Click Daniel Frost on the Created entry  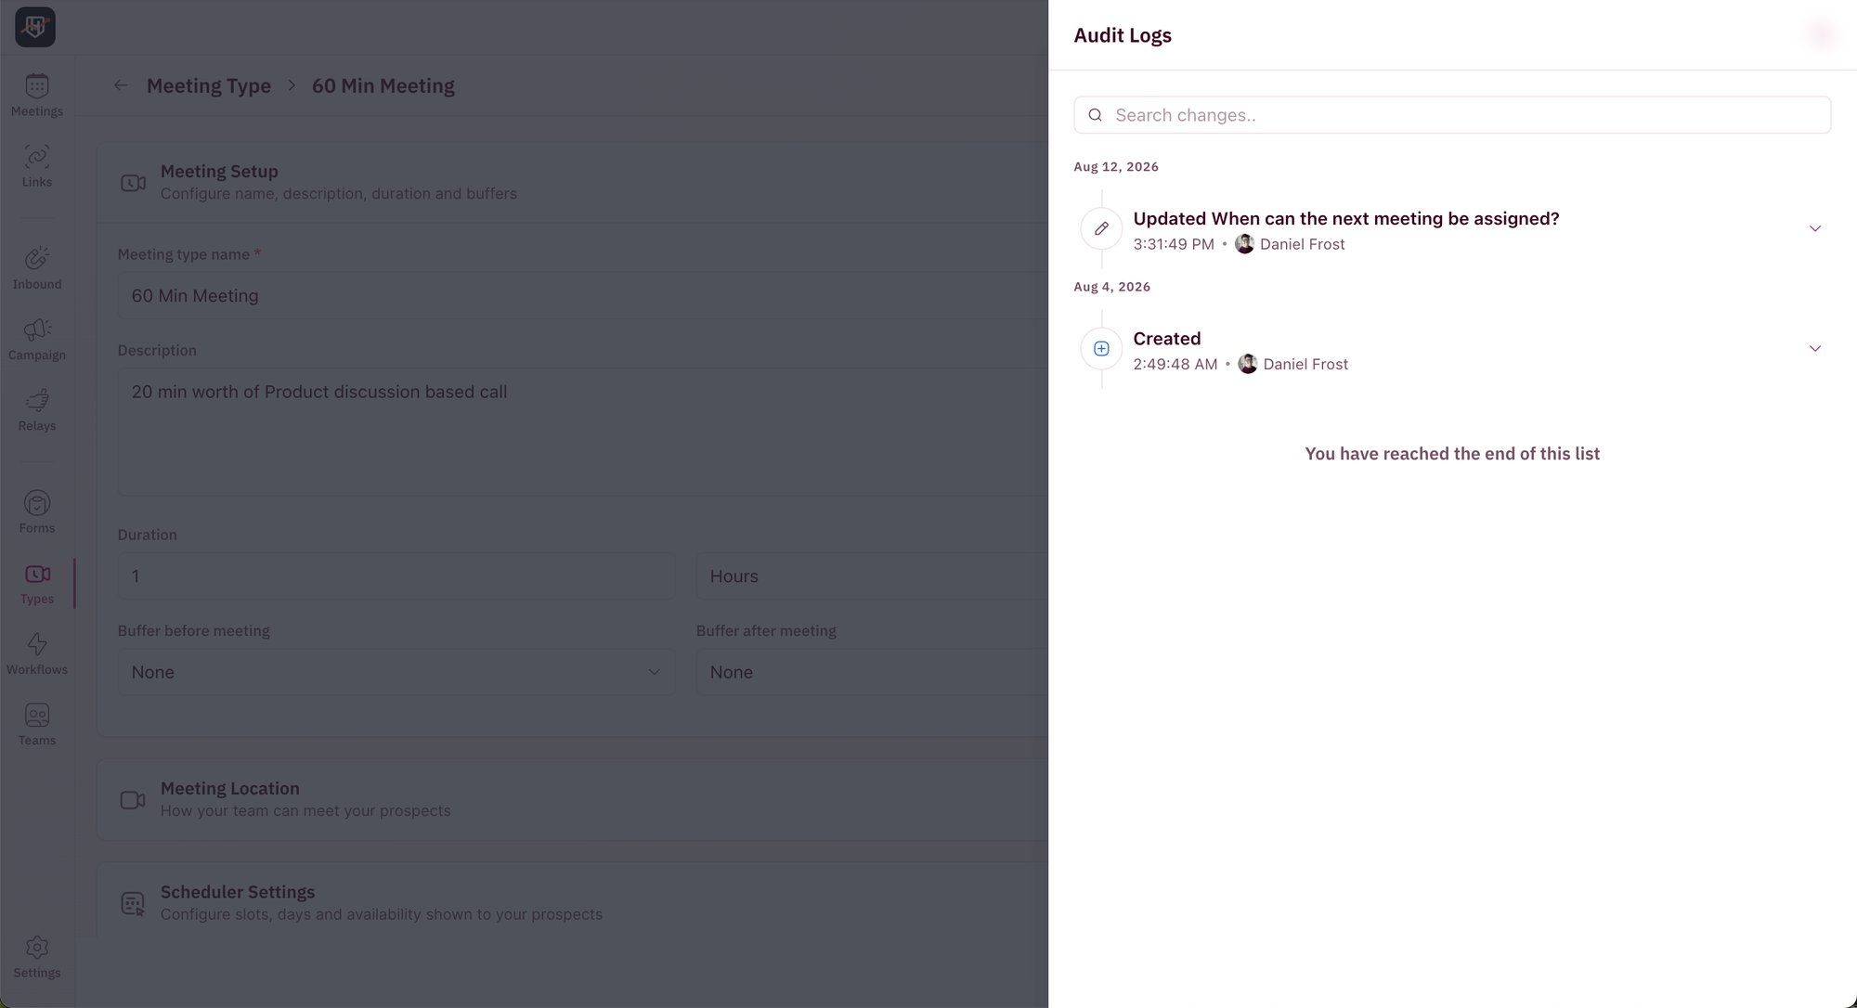(1305, 364)
